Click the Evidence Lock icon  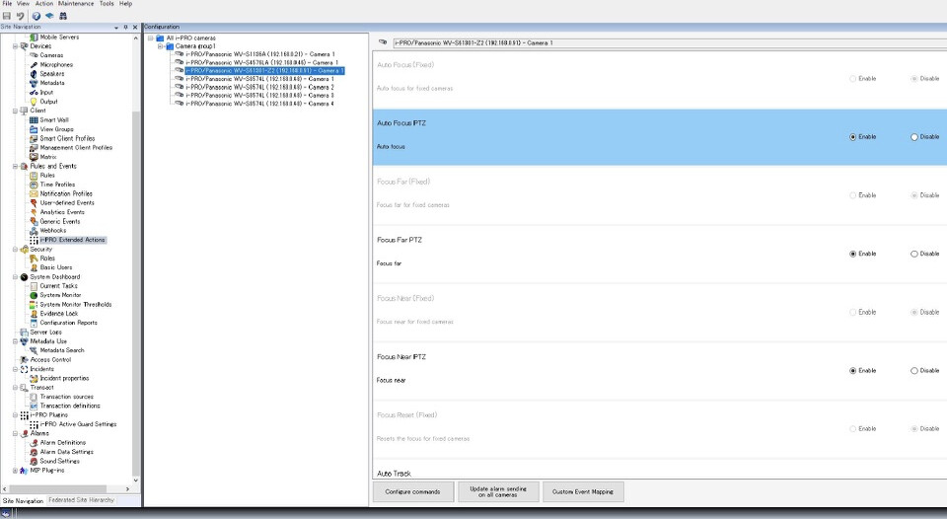tap(34, 314)
